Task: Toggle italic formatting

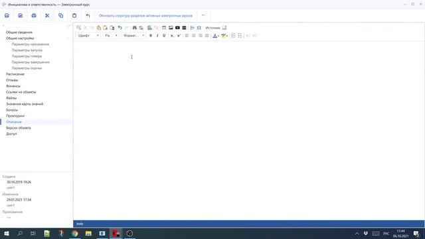Action: click(157, 35)
